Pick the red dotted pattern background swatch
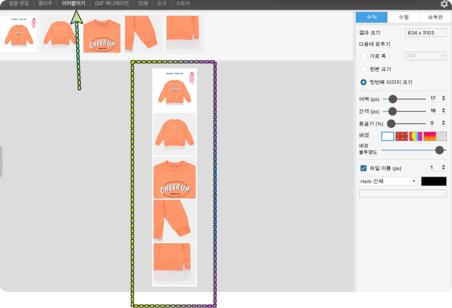The width and height of the screenshot is (452, 308). 402,136
